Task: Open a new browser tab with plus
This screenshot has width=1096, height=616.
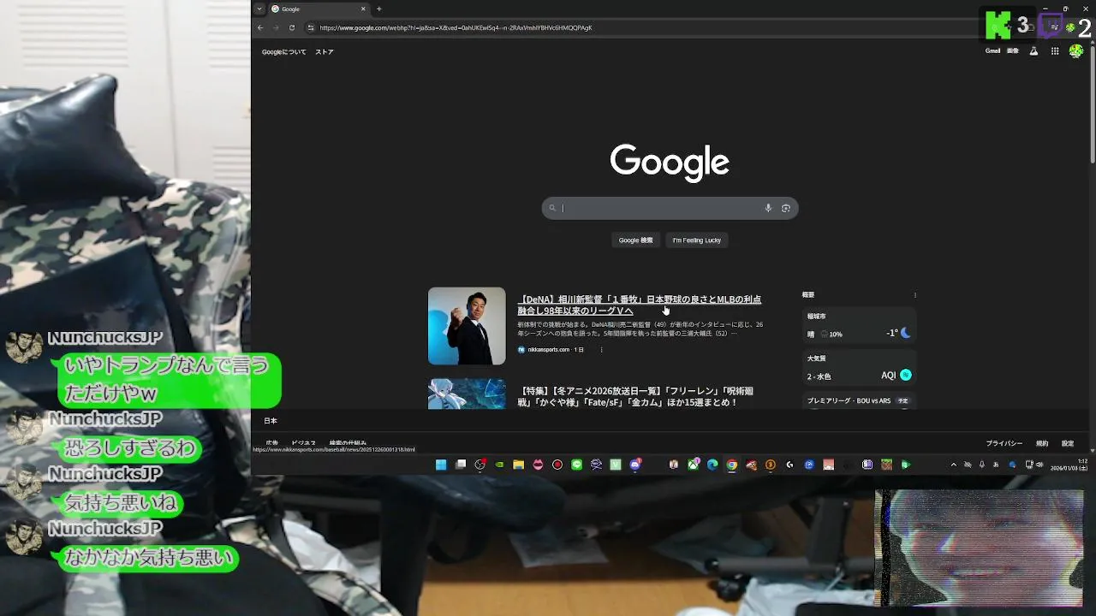Action: point(378,9)
